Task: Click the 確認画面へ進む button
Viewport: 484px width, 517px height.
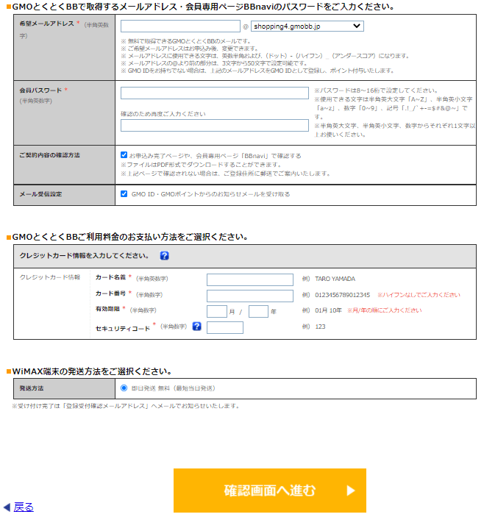Action: [x=270, y=491]
